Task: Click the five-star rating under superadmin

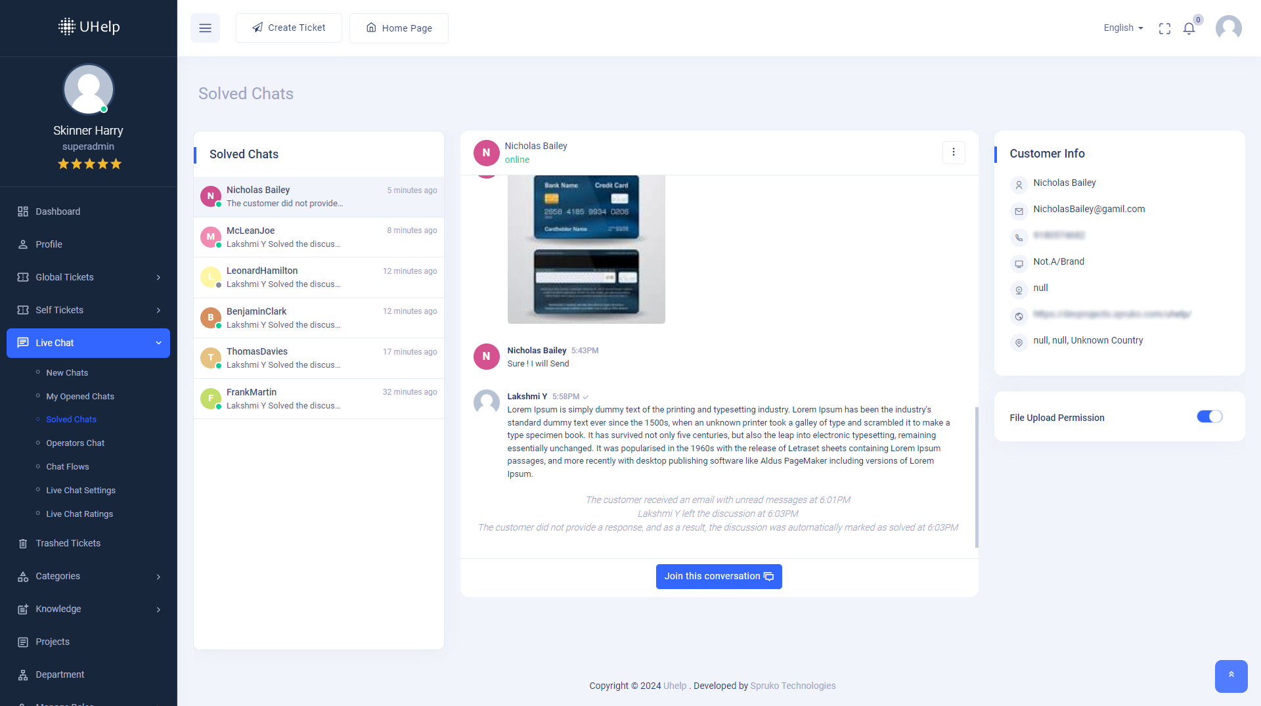Action: click(x=89, y=164)
